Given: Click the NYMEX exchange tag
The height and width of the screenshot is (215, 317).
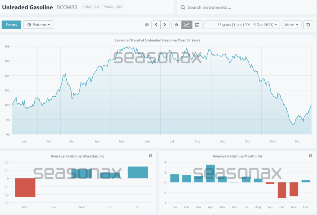Looking at the screenshot, I should (x=108, y=7).
